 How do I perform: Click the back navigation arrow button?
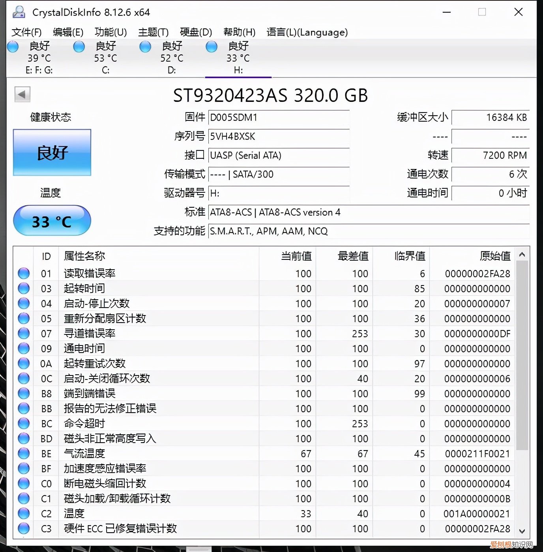[22, 95]
